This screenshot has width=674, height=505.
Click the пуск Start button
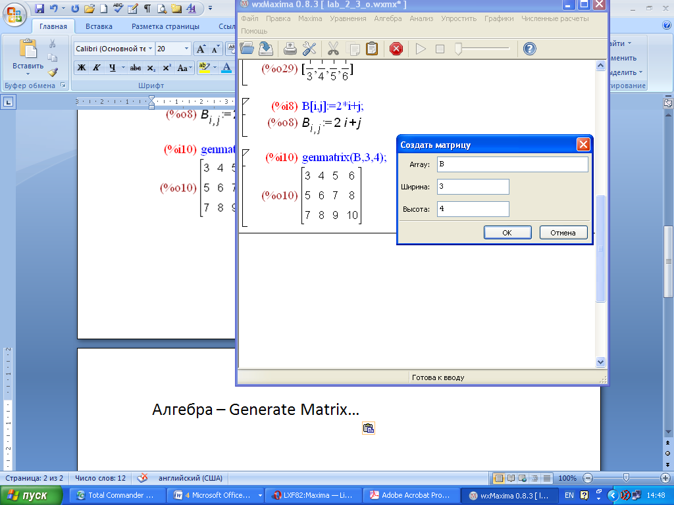click(31, 495)
